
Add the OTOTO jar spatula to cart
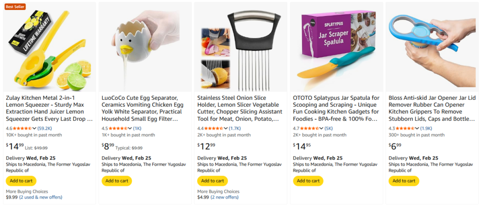coord(308,181)
